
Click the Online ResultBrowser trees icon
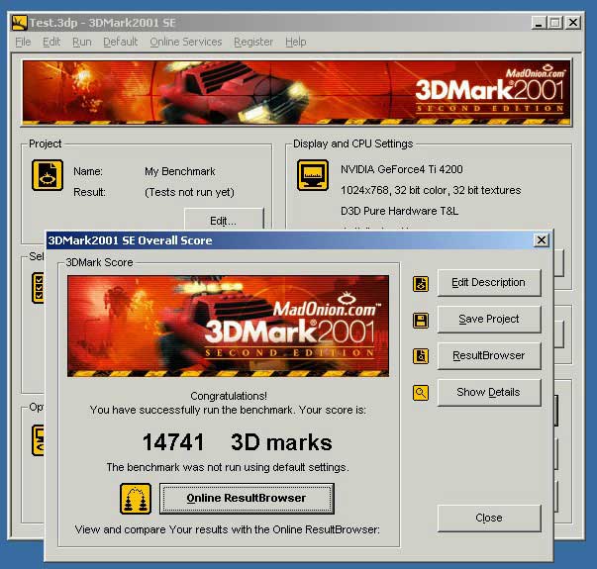pos(136,499)
